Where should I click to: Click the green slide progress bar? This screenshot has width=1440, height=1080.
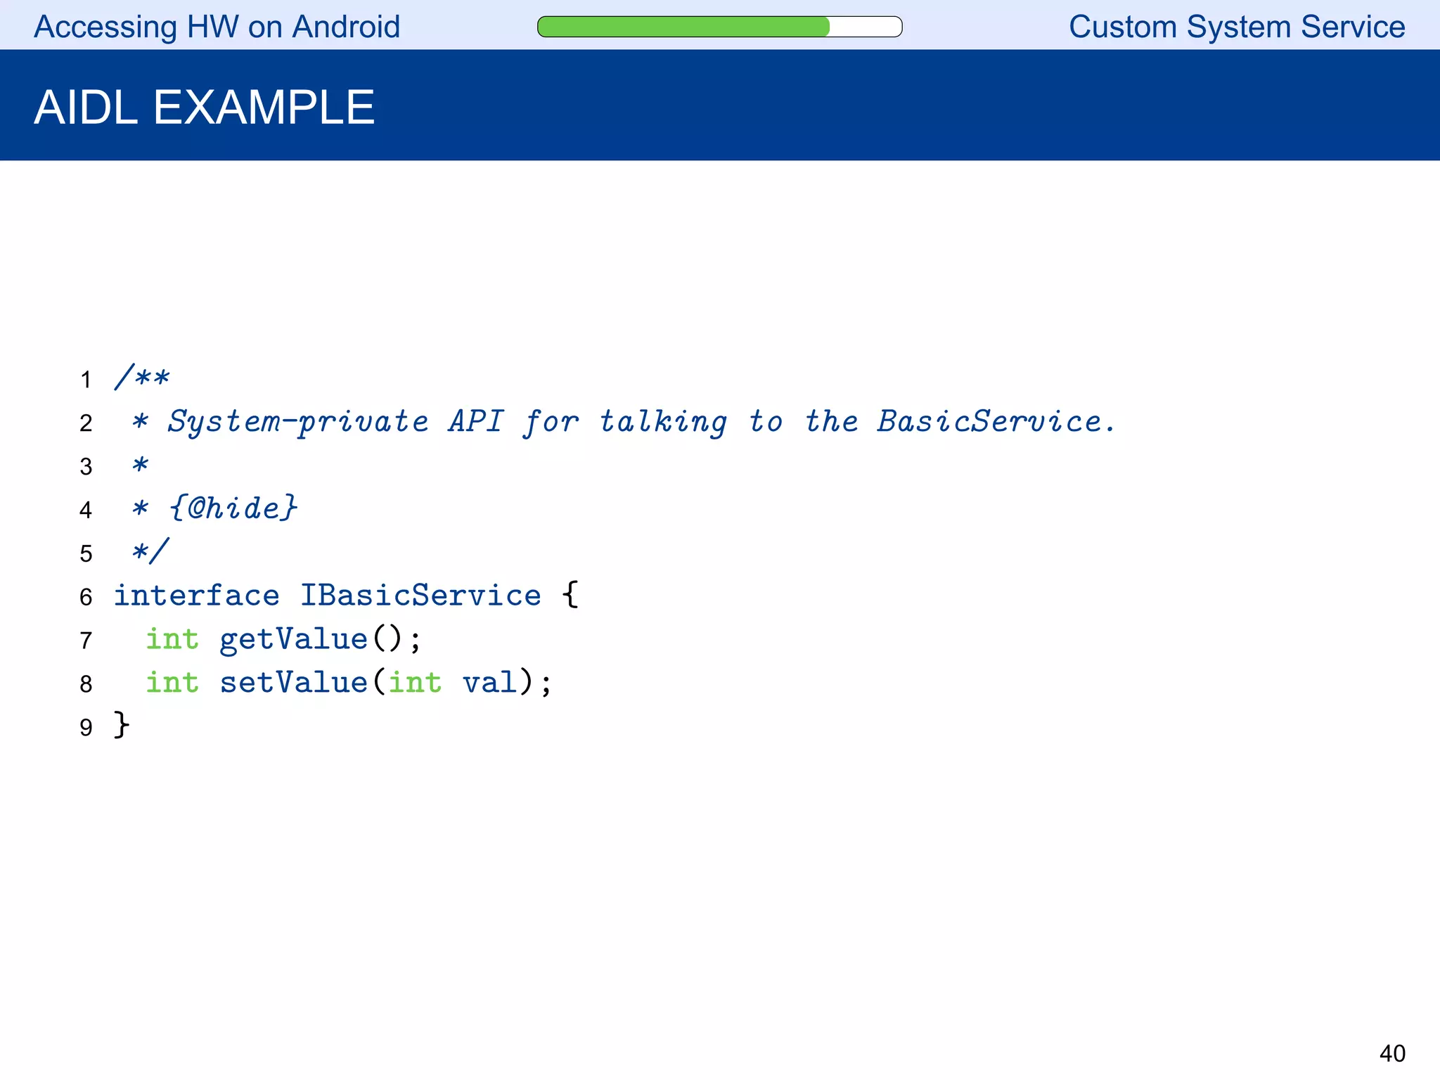[719, 27]
